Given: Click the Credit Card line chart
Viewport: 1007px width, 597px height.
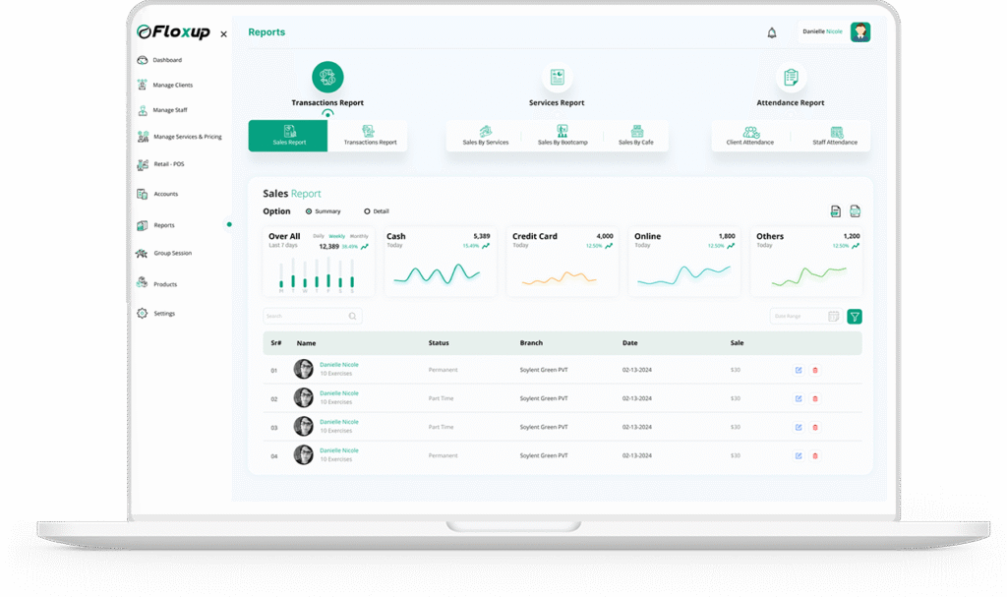Looking at the screenshot, I should pyautogui.click(x=560, y=277).
